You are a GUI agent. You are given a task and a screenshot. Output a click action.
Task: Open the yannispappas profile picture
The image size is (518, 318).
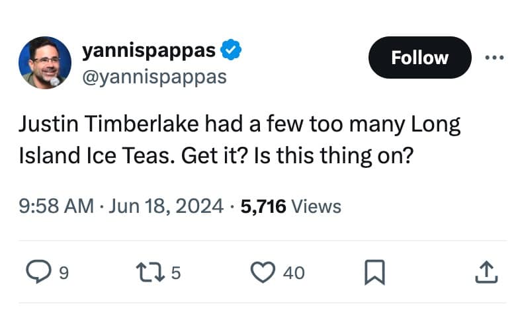[45, 63]
